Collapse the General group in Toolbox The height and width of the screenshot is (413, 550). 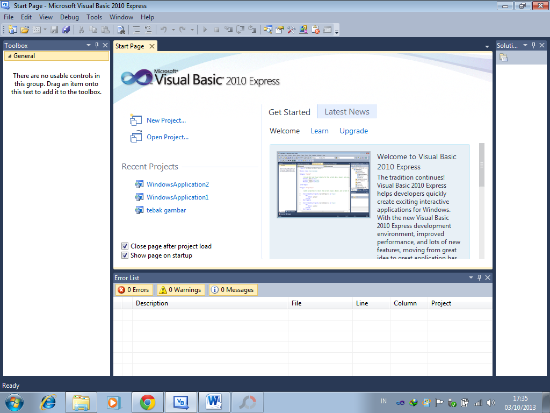[10, 56]
